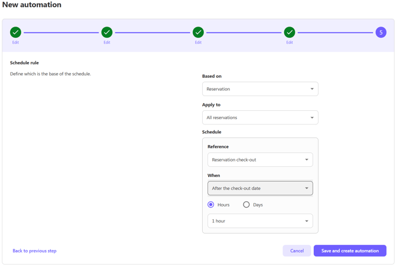Expand the Apply to dropdown
Image resolution: width=396 pixels, height=266 pixels.
(x=260, y=117)
